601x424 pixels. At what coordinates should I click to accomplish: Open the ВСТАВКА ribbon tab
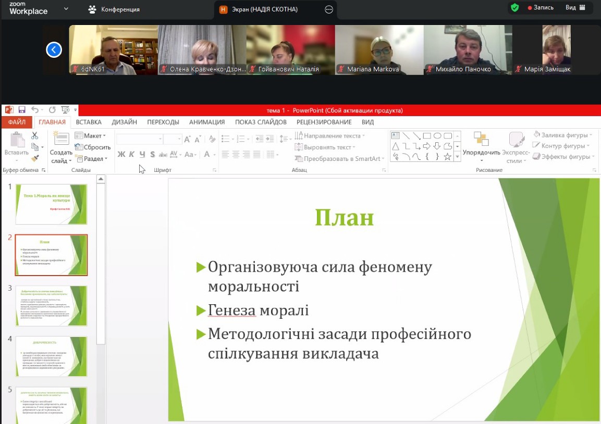pyautogui.click(x=89, y=122)
